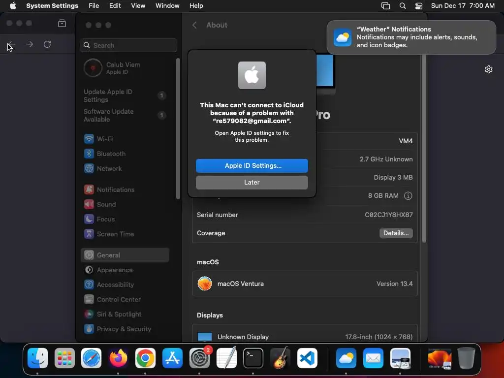Open the Edit menu

click(115, 6)
